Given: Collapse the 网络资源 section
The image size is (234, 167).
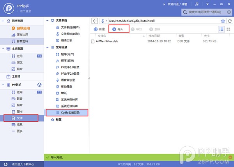Looking at the screenshot, I should [x=3, y=21].
